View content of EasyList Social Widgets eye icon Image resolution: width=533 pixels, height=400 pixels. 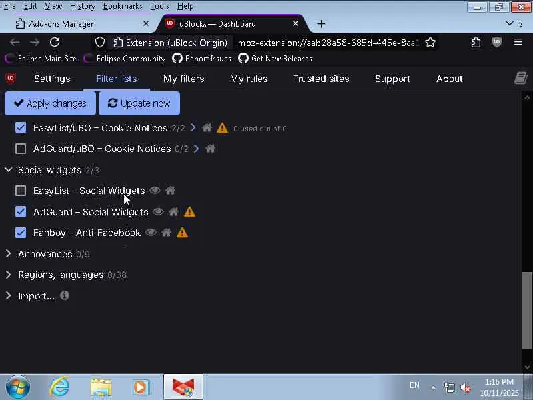click(155, 190)
